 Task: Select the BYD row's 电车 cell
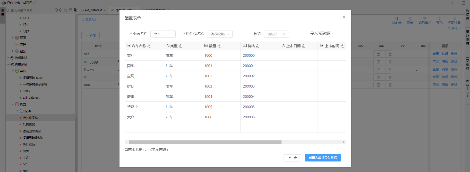click(169, 86)
